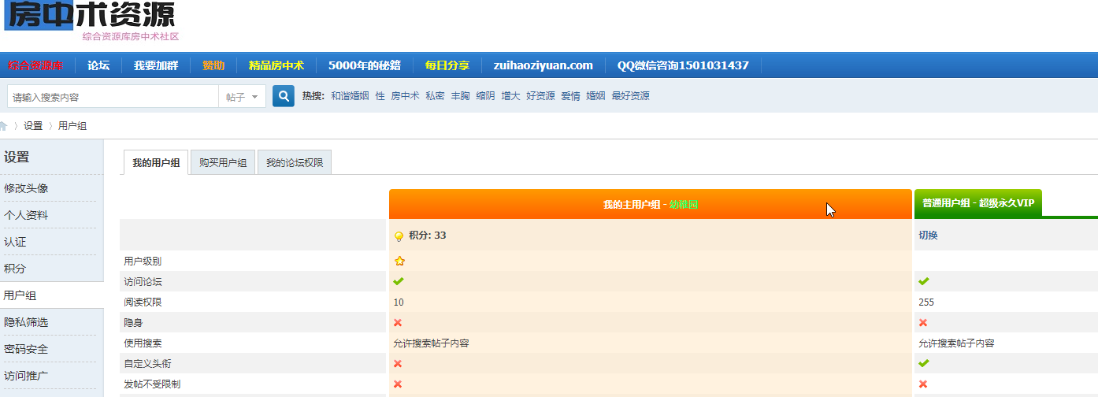Viewport: 1098px width, 397px height.
Task: Open the 我要加群 navigation item
Action: [x=156, y=65]
